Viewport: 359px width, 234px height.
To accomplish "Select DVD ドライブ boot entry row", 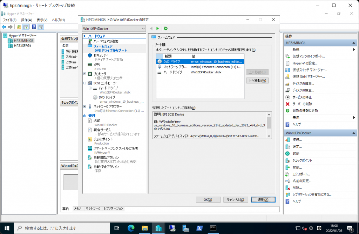I will coord(200,61).
